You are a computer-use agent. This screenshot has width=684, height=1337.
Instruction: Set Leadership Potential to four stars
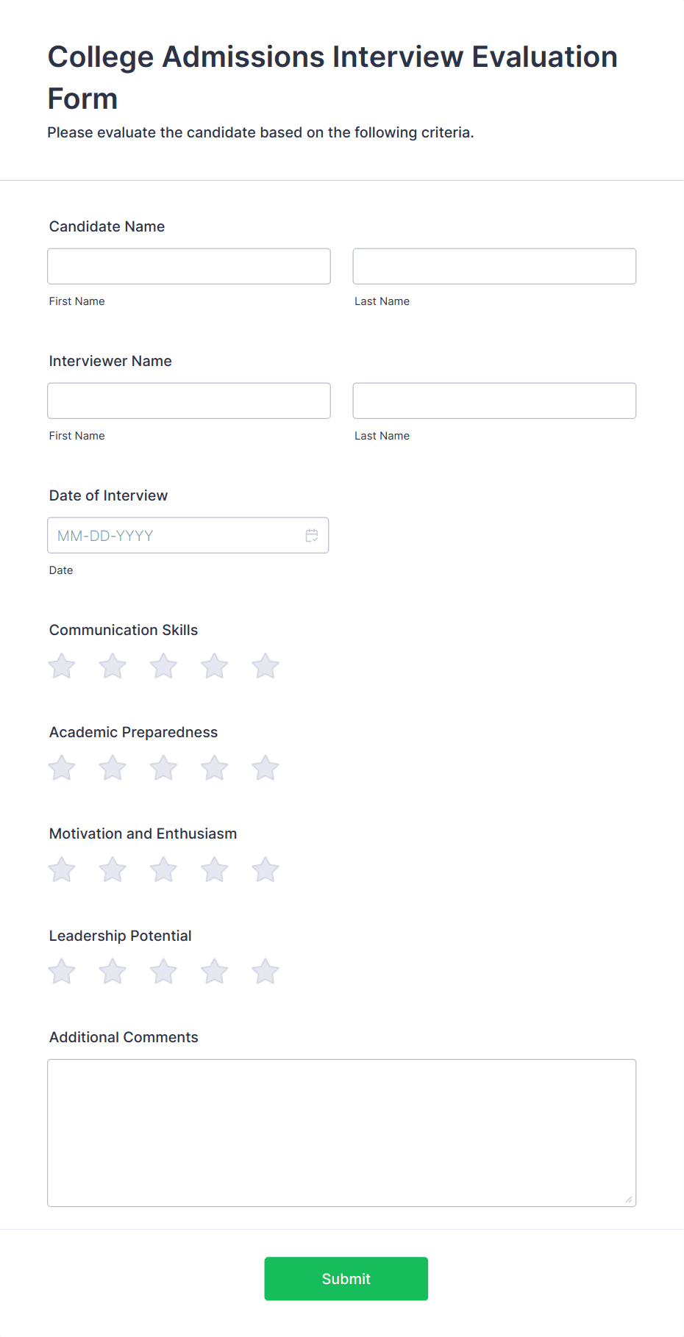[215, 972]
